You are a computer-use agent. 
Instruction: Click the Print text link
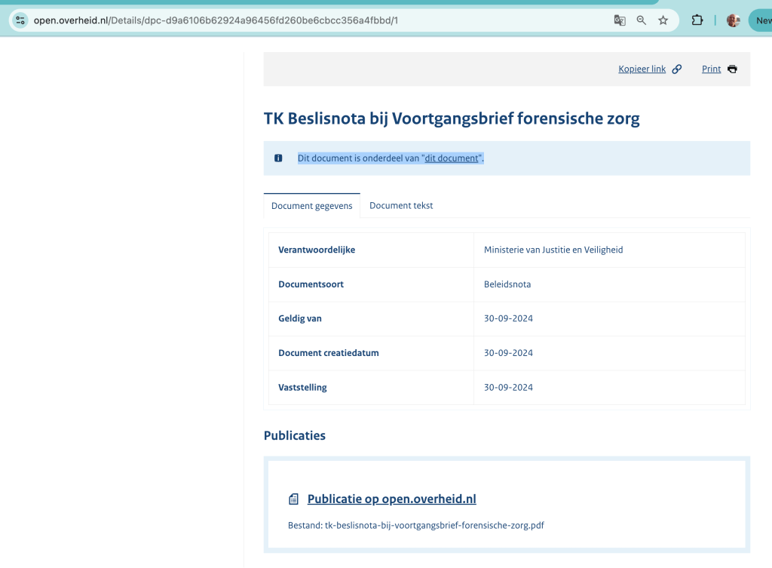coord(711,69)
